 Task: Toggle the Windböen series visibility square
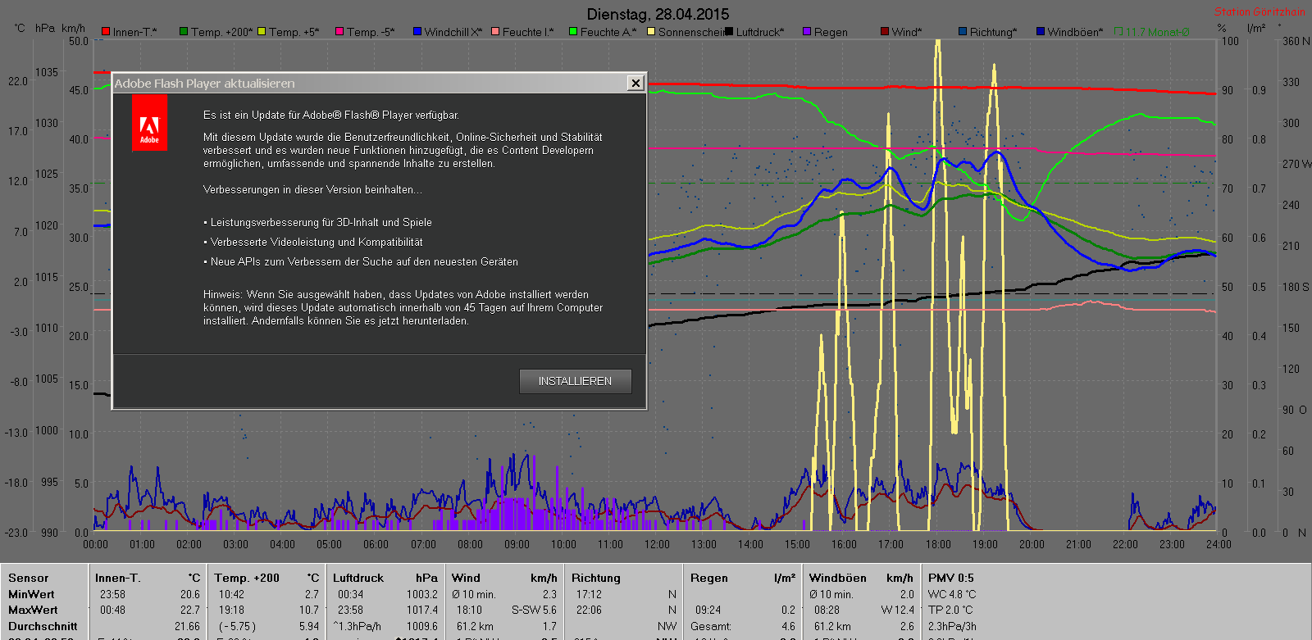click(x=1041, y=32)
